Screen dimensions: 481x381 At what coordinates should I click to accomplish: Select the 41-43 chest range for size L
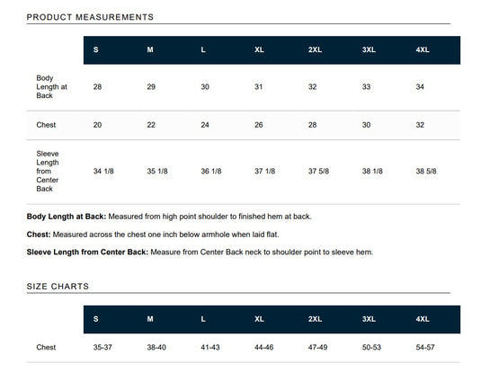pyautogui.click(x=210, y=347)
